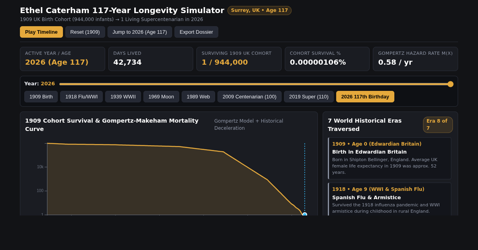Click the Surviving 1909 UK Cohort value
Viewport: 478px width, 250px height.
(225, 62)
